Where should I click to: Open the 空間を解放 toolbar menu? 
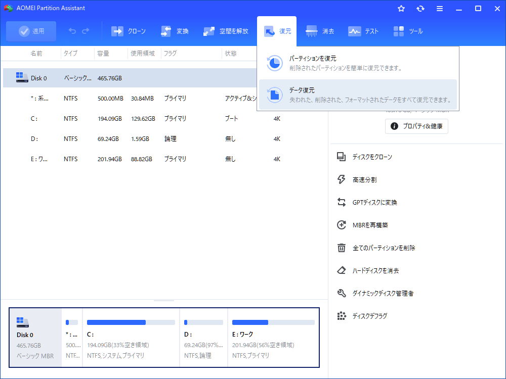[226, 31]
